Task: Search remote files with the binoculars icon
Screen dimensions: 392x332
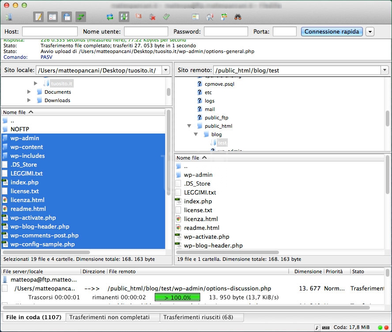Action: (x=238, y=17)
